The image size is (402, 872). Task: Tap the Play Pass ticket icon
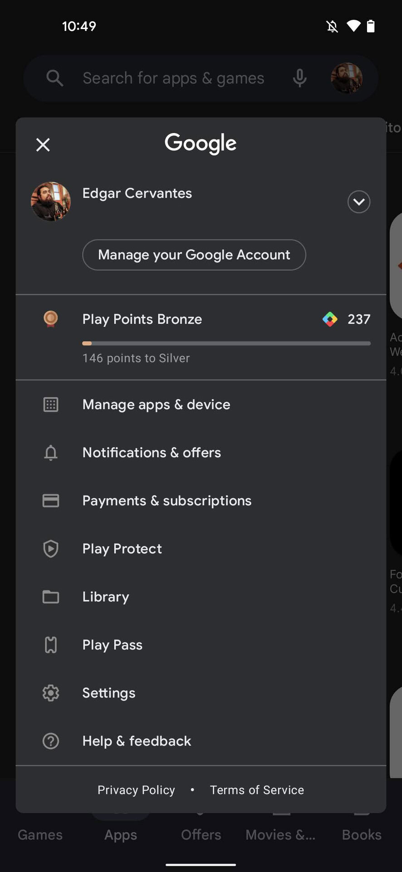click(51, 645)
